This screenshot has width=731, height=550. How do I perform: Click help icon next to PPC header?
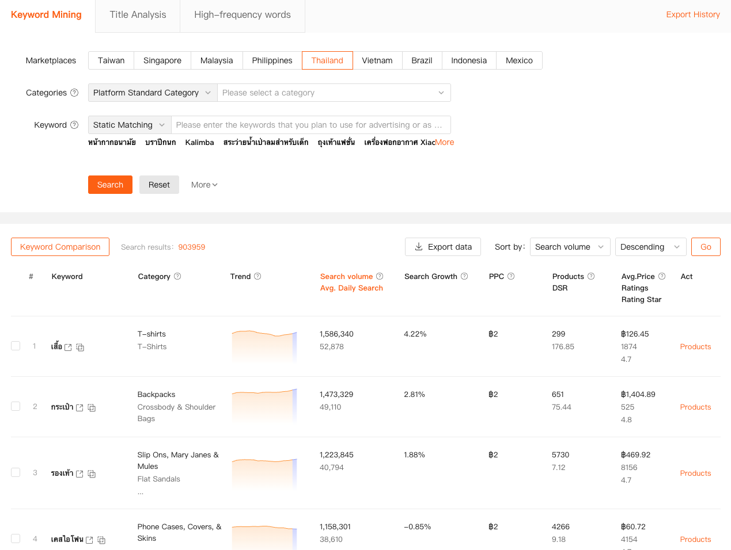coord(511,276)
